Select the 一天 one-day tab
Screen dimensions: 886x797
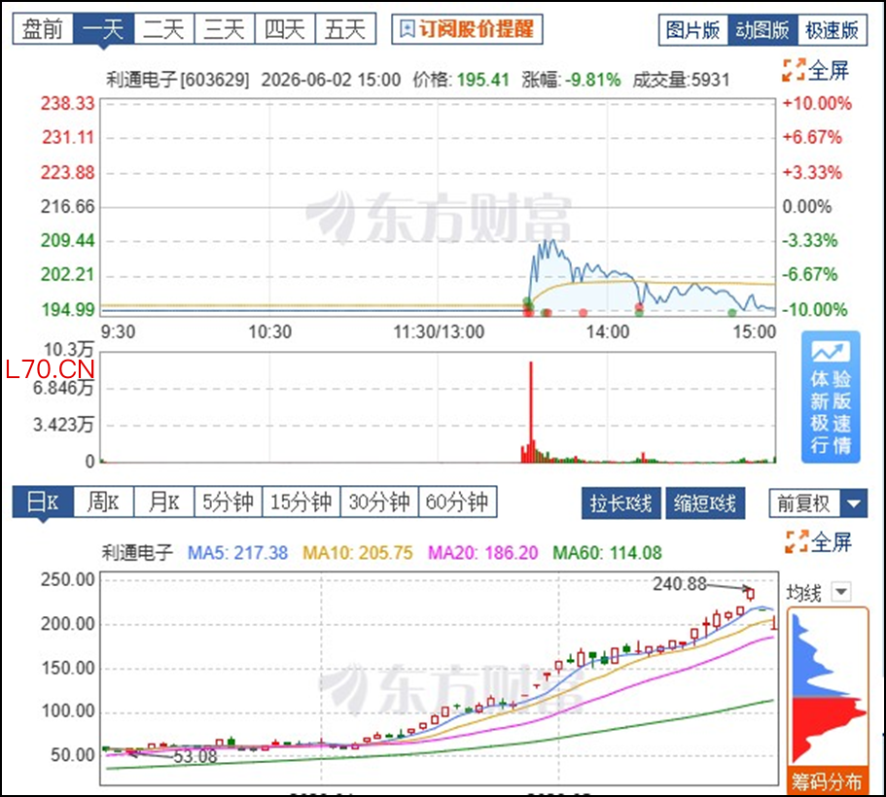[x=104, y=29]
